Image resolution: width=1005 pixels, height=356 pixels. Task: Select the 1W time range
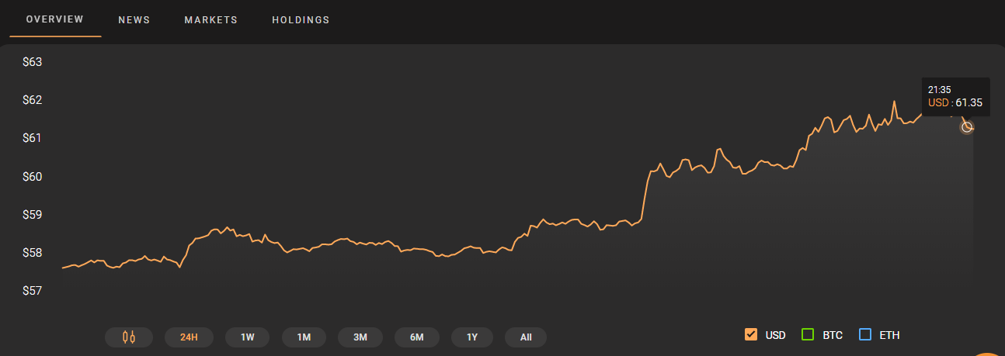click(x=248, y=337)
